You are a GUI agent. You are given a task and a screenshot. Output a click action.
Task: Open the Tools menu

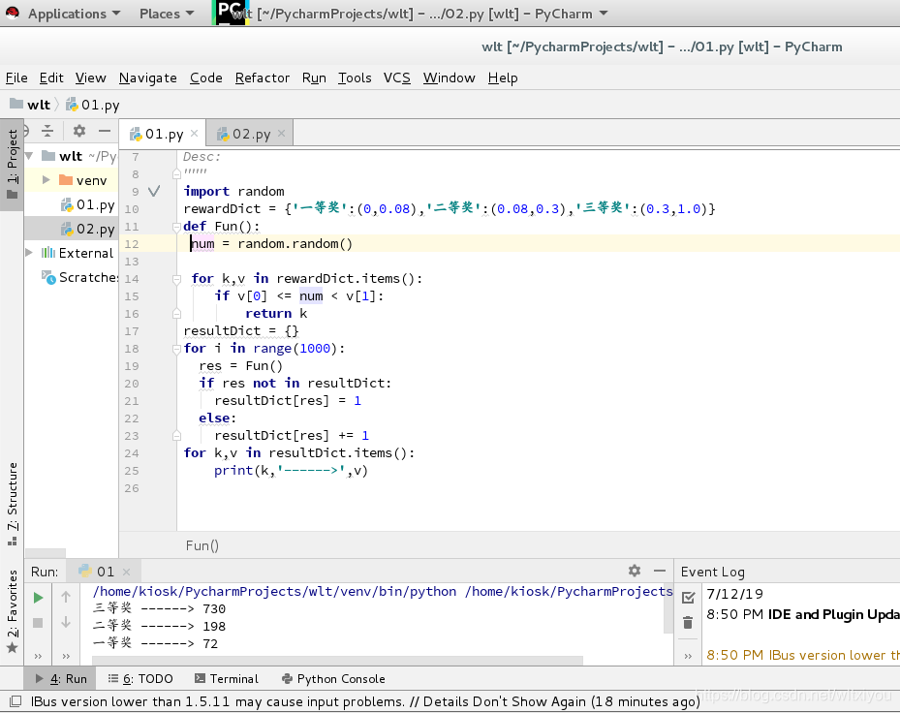tap(355, 77)
